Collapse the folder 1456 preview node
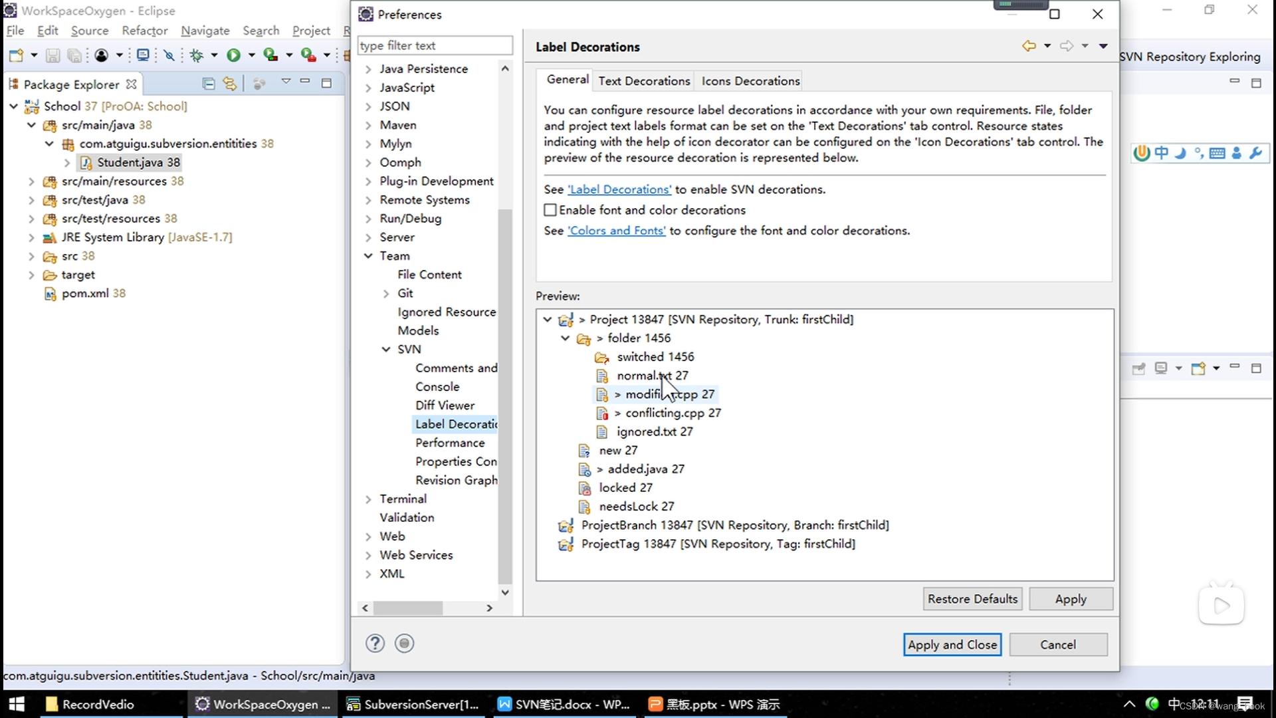 click(x=566, y=338)
